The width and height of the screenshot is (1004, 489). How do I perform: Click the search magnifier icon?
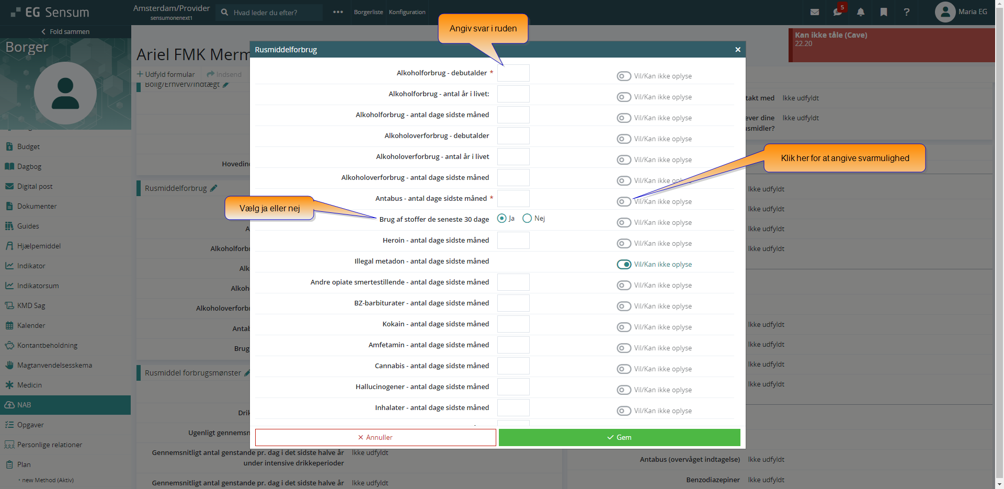(224, 12)
